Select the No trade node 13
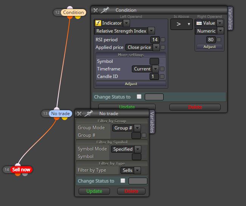The image size is (246, 206). point(60,114)
